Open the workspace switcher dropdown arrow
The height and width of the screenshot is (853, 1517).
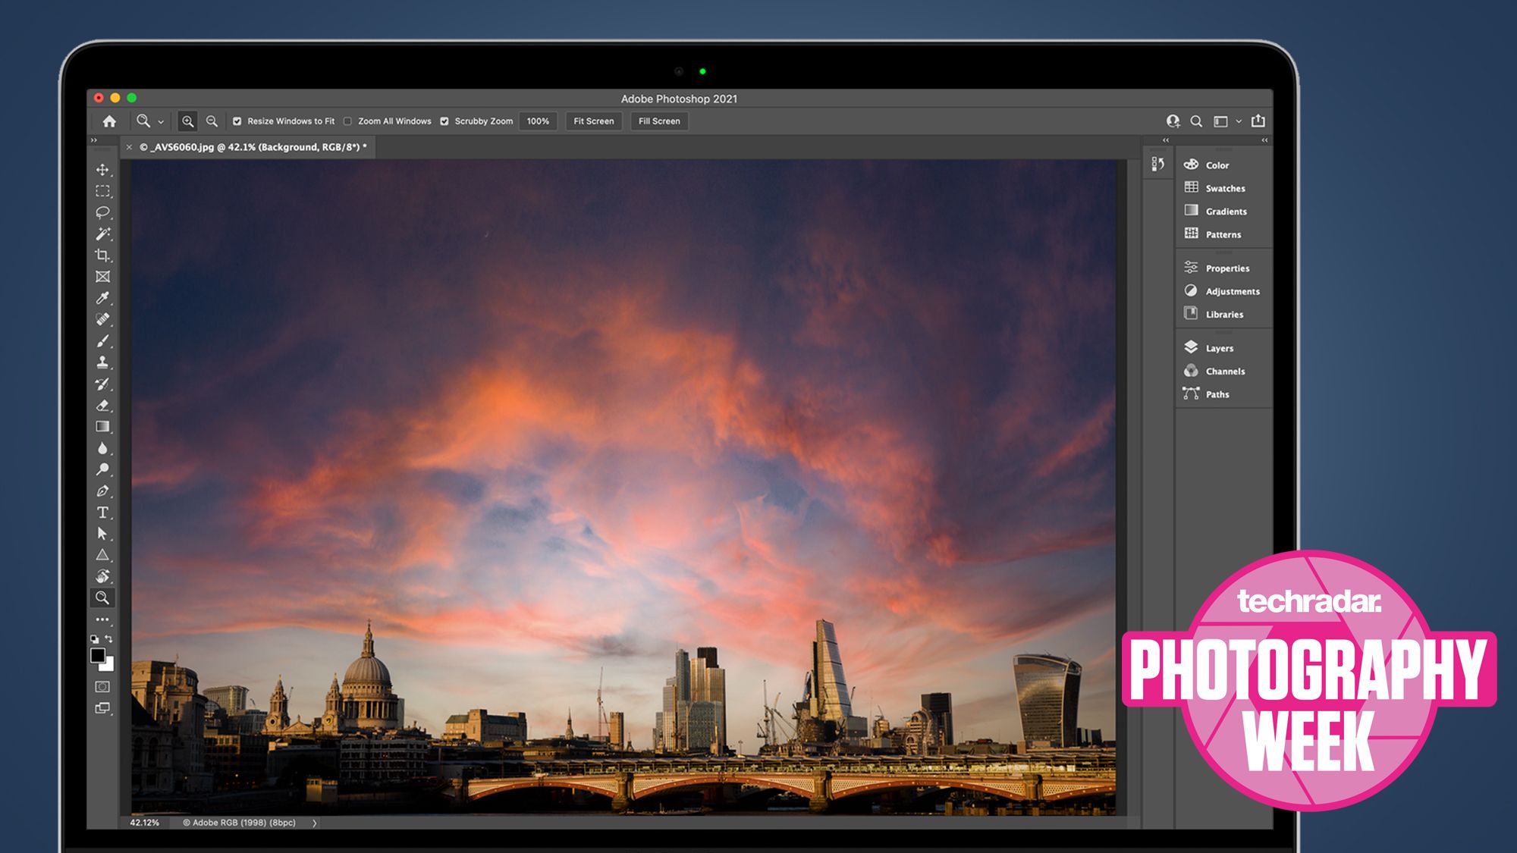click(x=1239, y=121)
